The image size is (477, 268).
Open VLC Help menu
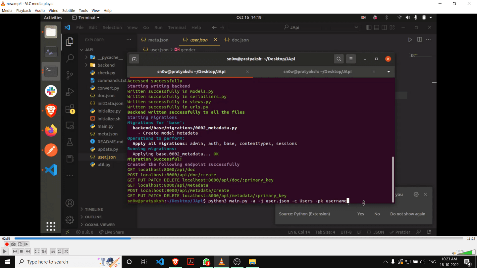coord(107,11)
